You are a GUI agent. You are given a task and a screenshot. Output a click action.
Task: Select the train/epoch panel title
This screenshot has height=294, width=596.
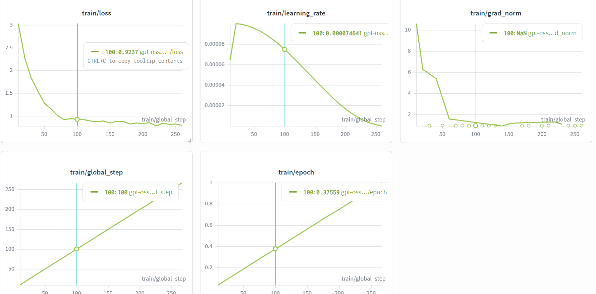(x=296, y=173)
